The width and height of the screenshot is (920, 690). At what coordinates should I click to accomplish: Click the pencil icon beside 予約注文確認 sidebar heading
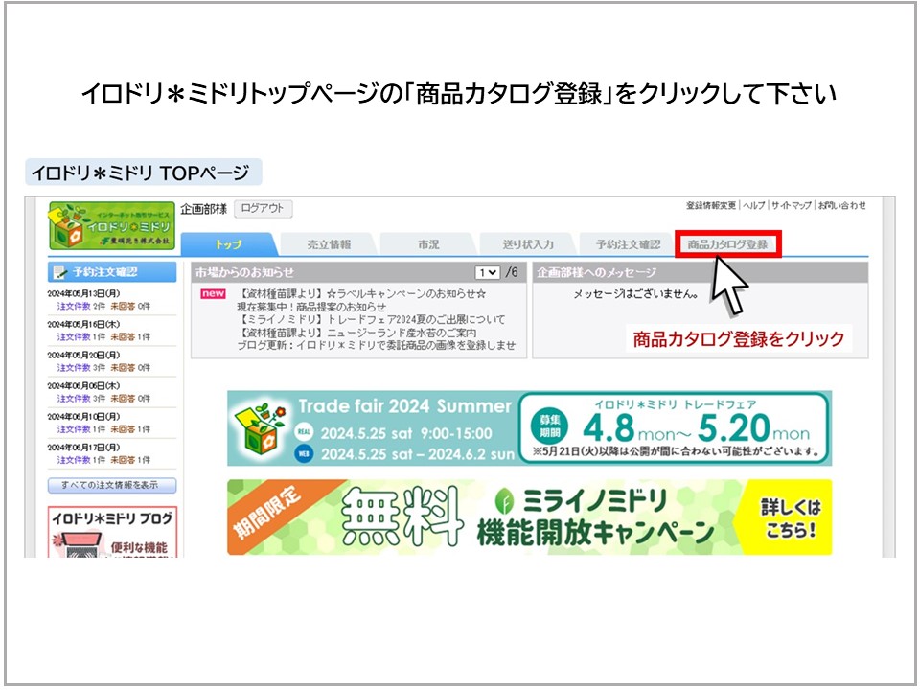pos(60,273)
